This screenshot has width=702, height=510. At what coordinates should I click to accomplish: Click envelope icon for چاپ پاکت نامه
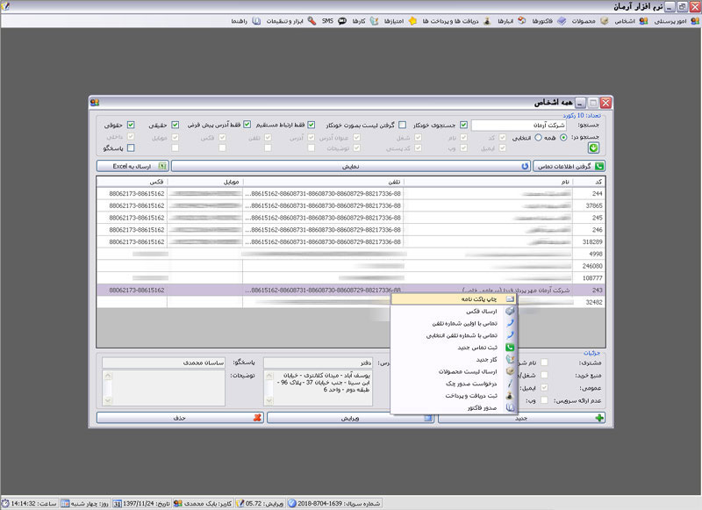[510, 299]
